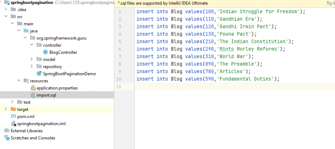Collapse the src folder
The image size is (335, 149).
(6, 17)
